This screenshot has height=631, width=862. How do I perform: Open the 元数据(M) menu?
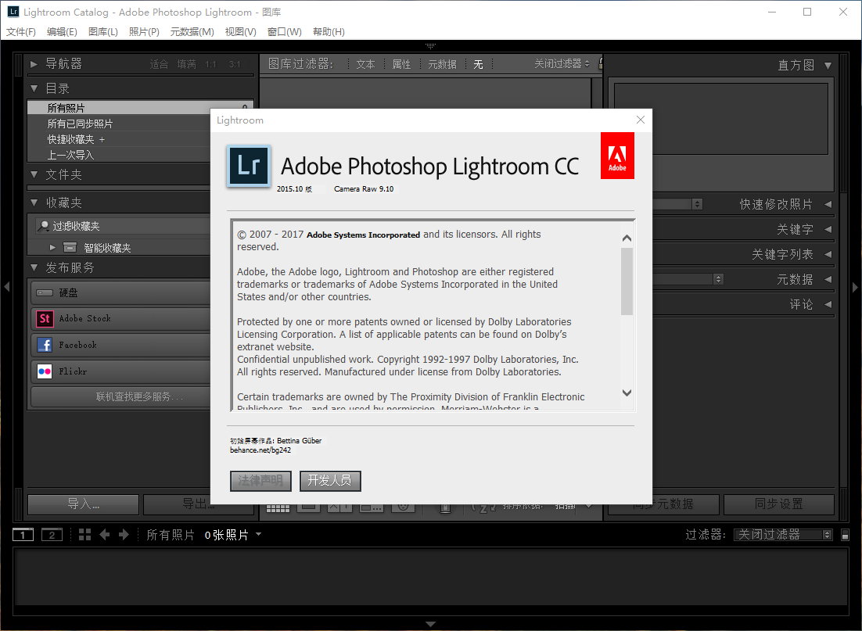click(192, 32)
